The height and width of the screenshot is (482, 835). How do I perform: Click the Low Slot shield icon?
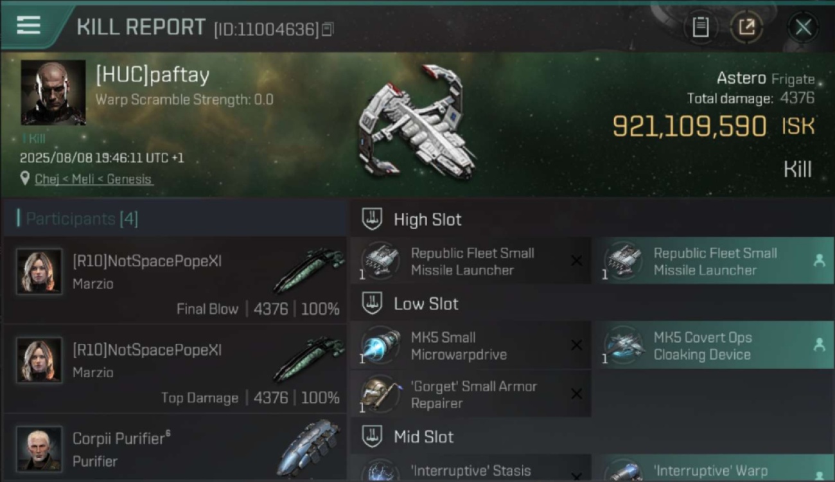point(372,303)
